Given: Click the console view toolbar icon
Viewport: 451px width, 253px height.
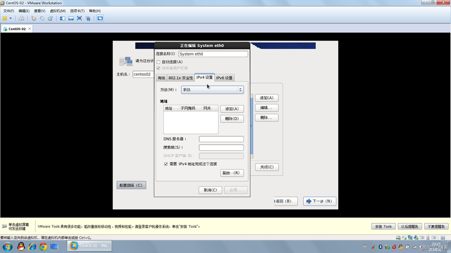Looking at the screenshot, I should pyautogui.click(x=100, y=18).
